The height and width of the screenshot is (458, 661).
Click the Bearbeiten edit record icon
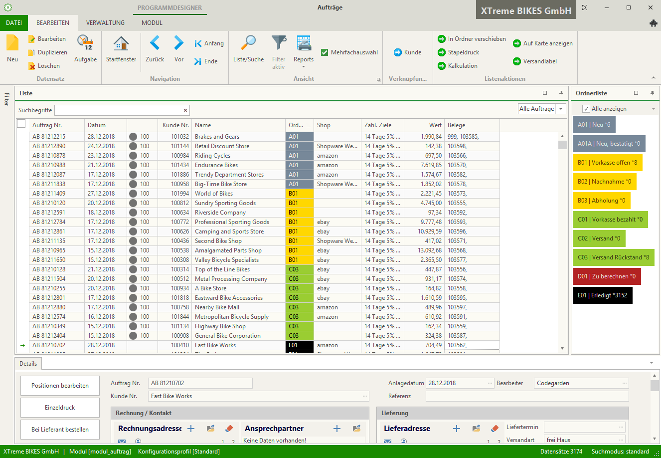pos(32,39)
